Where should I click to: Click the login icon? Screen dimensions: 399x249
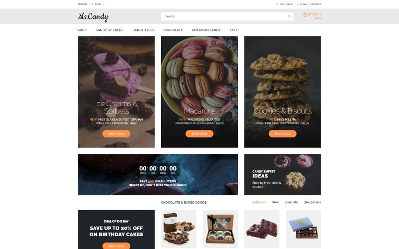coord(298,4)
